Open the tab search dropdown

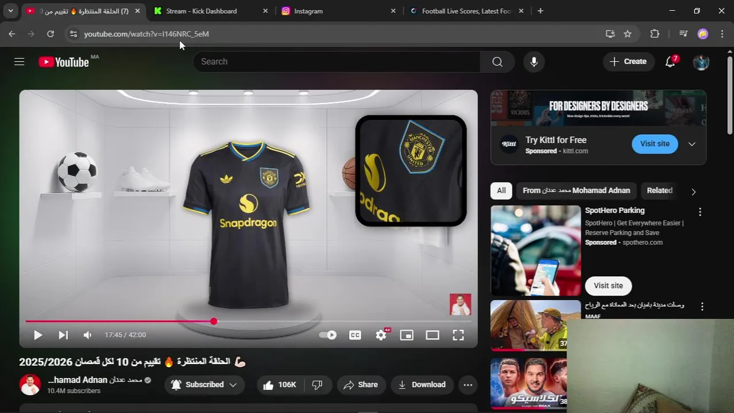10,11
